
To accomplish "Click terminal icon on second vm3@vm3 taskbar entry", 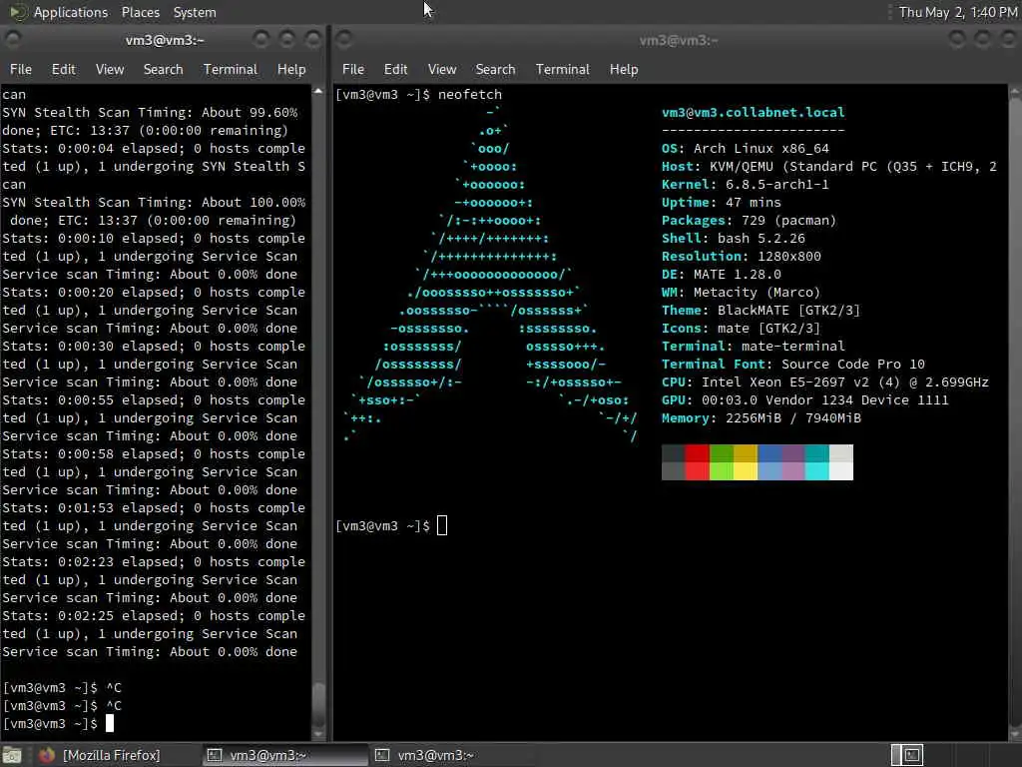I will 382,755.
